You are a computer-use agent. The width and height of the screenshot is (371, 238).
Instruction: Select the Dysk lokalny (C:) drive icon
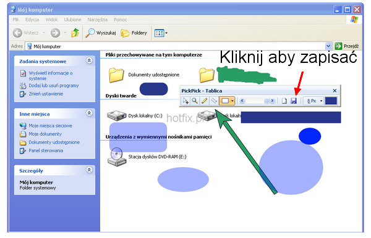[116, 115]
